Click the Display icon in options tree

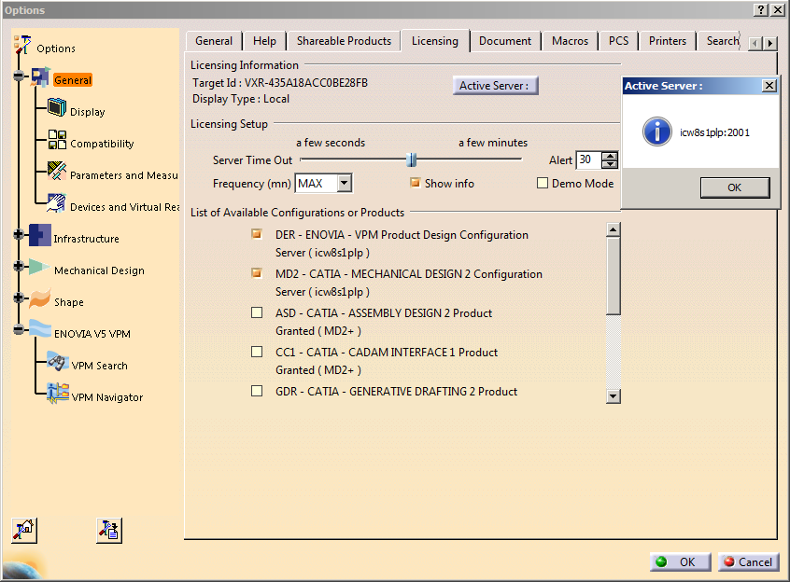(57, 110)
